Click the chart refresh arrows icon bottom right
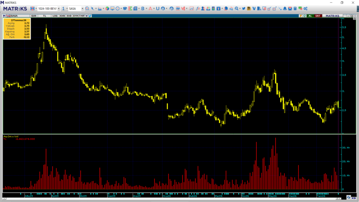Viewport: 359px width, 202px height. (349, 197)
